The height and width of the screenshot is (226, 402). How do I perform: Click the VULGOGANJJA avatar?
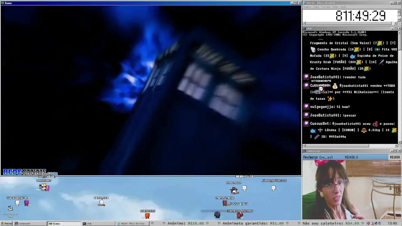[17, 203]
